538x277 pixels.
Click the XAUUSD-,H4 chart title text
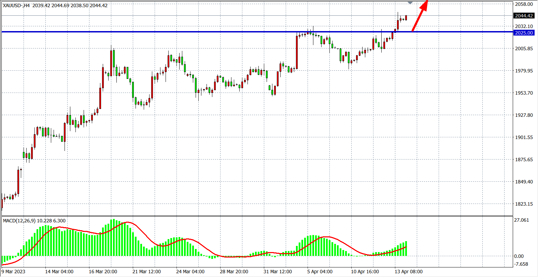click(x=16, y=5)
